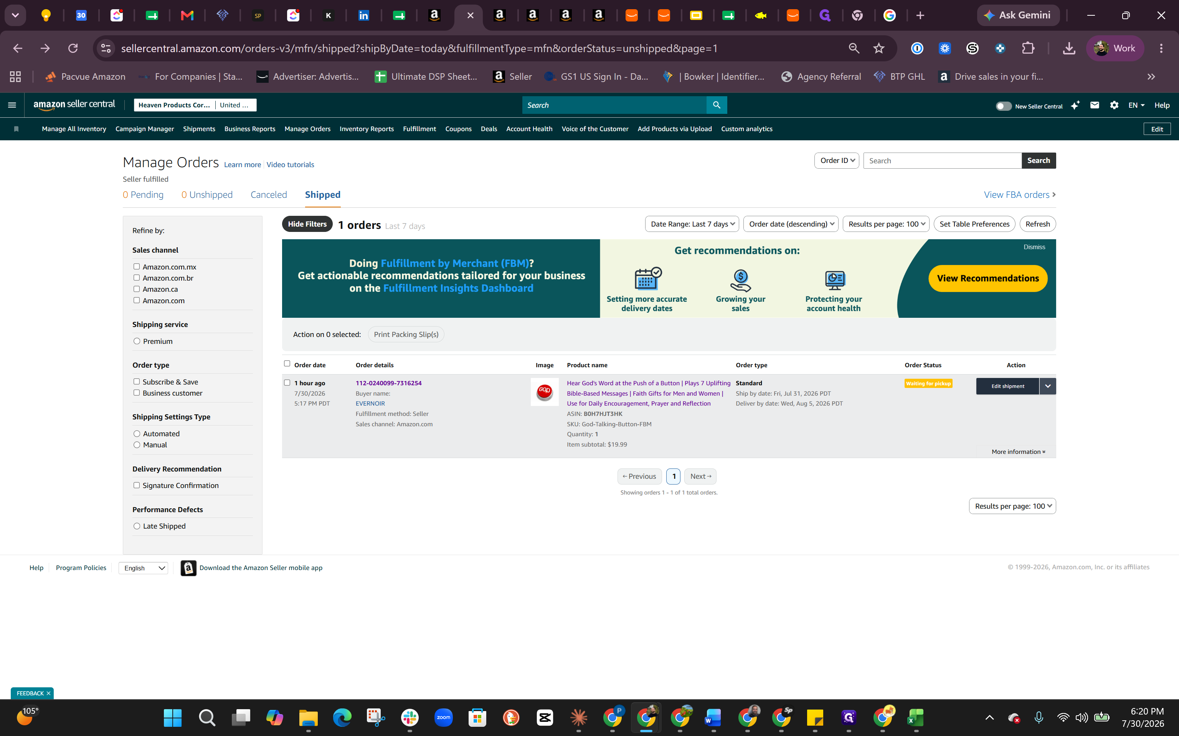Open Manage All Inventory menu item

click(74, 129)
